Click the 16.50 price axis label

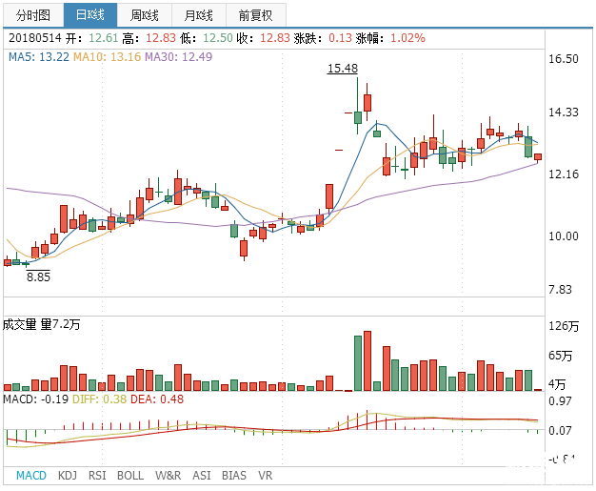(x=564, y=59)
